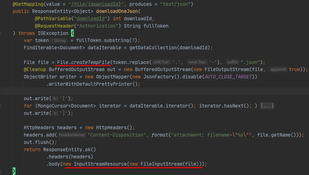
Task: Click the return keyword
Action: click(32, 149)
